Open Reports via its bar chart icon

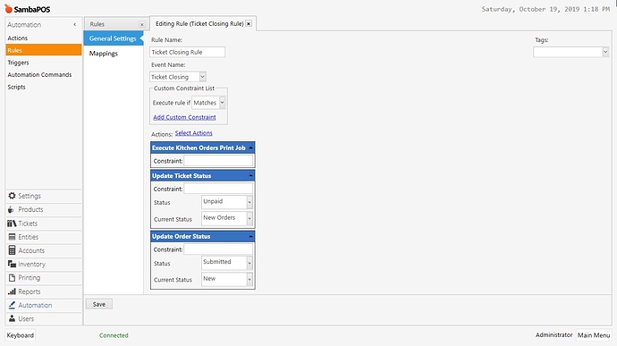12,291
